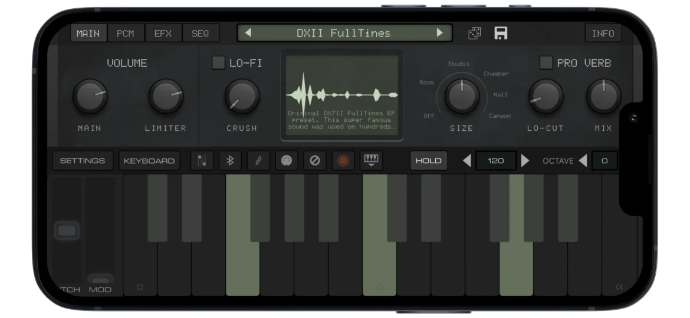Increase the tempo from 120
The width and height of the screenshot is (690, 318).
coord(524,161)
